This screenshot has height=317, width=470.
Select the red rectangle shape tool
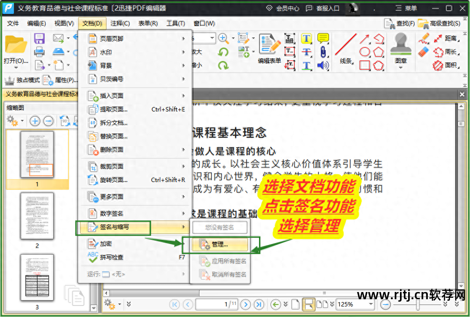click(364, 65)
